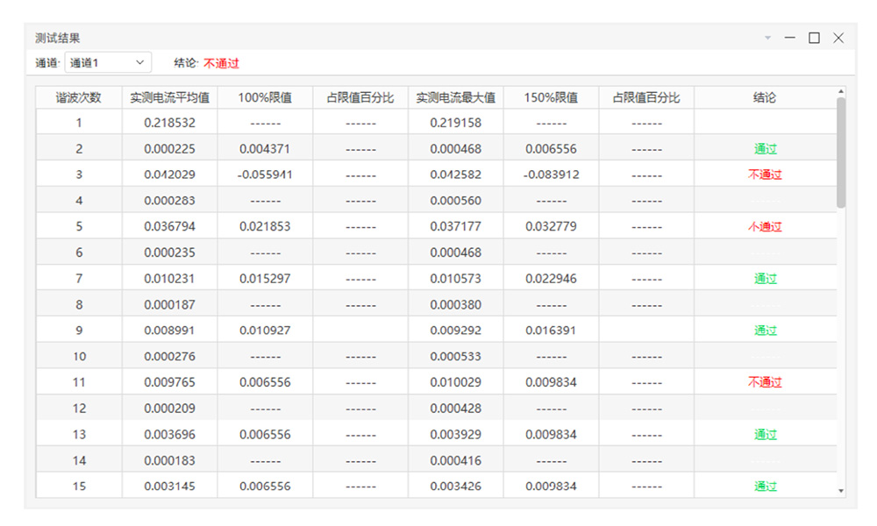Select cell 0.000276 in harmonic row 10

(x=169, y=356)
